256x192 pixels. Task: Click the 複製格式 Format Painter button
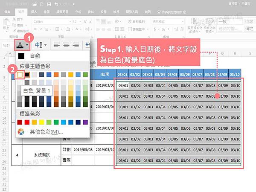click(21, 31)
